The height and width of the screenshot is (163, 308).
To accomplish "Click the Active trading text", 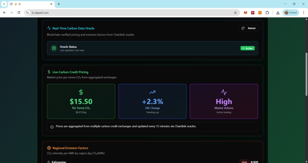I will tap(224, 112).
